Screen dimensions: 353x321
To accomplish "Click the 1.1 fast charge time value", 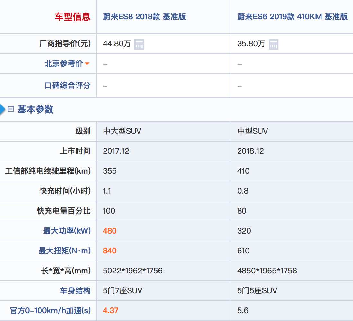I will 107,191.
